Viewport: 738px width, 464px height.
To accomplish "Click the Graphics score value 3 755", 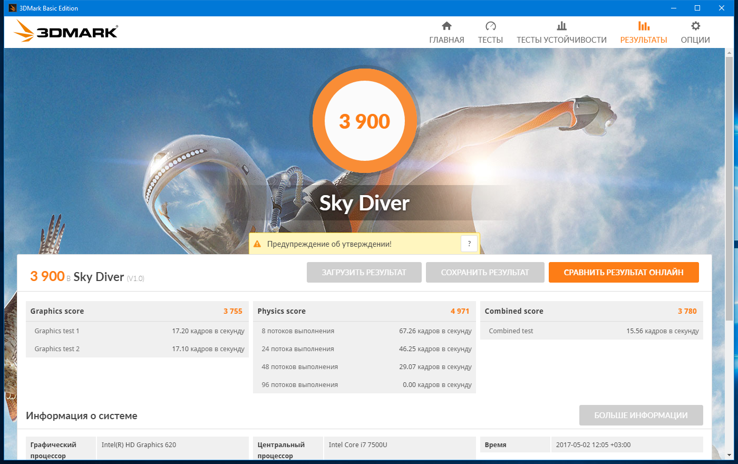I will (233, 311).
